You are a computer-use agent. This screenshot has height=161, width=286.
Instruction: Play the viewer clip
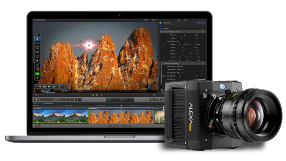(x=97, y=95)
